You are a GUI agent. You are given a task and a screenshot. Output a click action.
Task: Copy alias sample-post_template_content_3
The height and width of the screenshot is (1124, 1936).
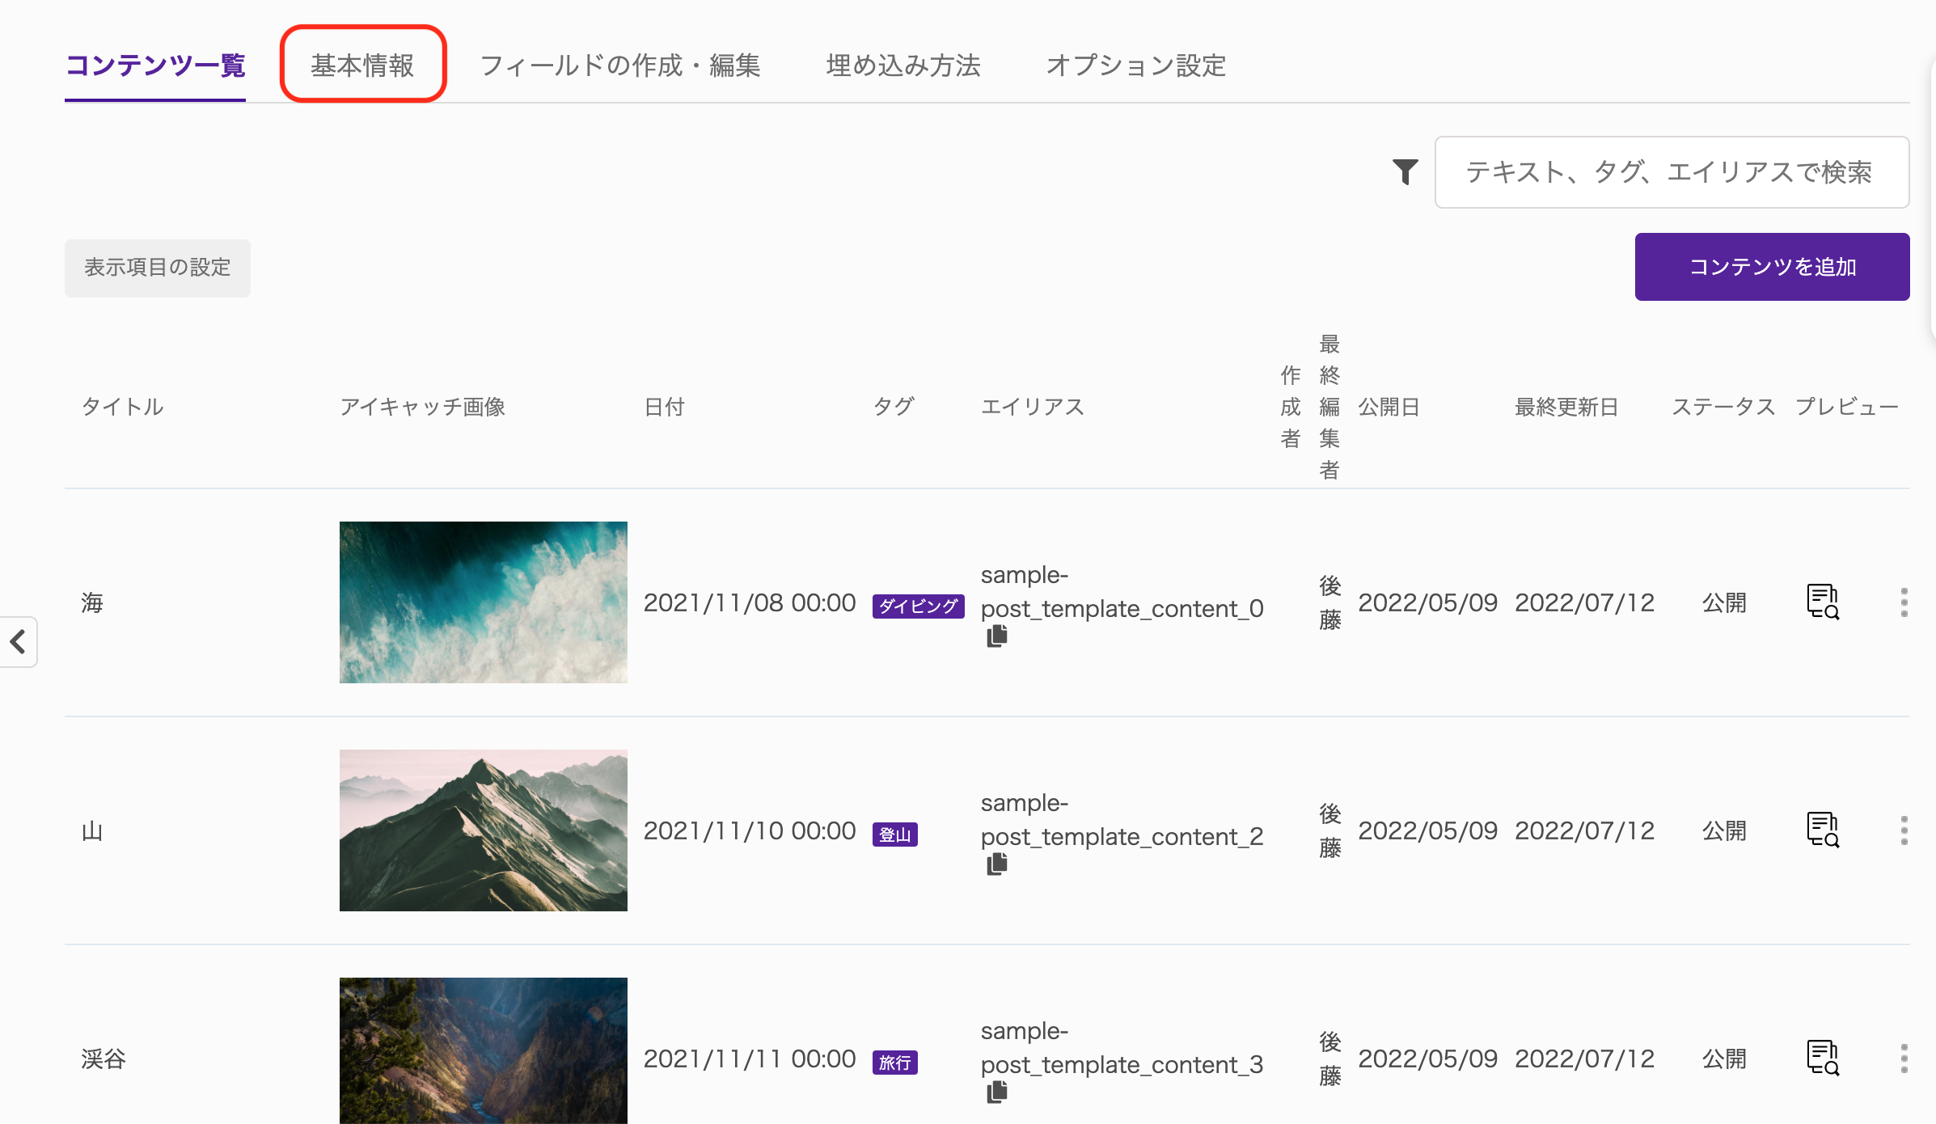coord(997,1092)
